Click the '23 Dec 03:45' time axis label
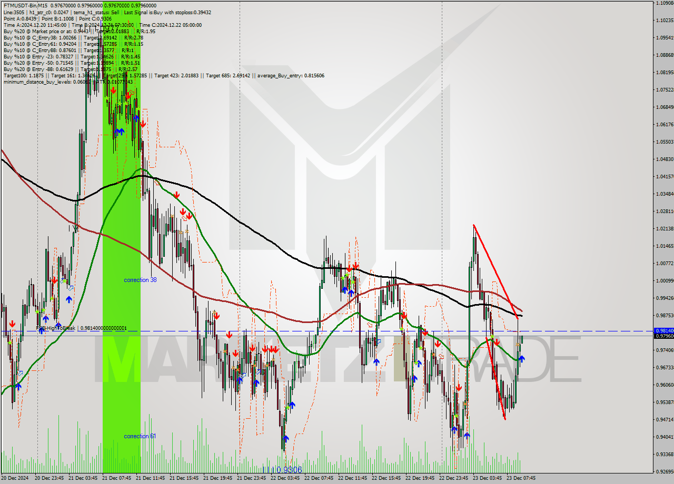 (488, 478)
